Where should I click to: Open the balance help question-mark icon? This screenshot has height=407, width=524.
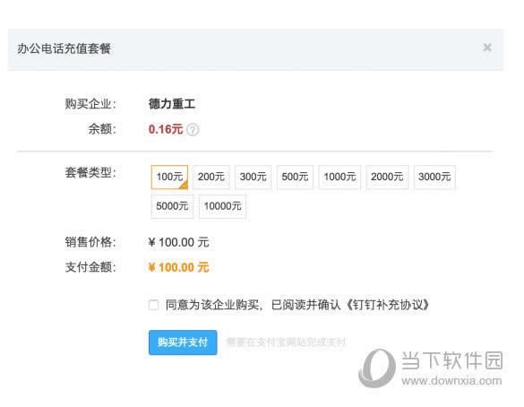193,129
